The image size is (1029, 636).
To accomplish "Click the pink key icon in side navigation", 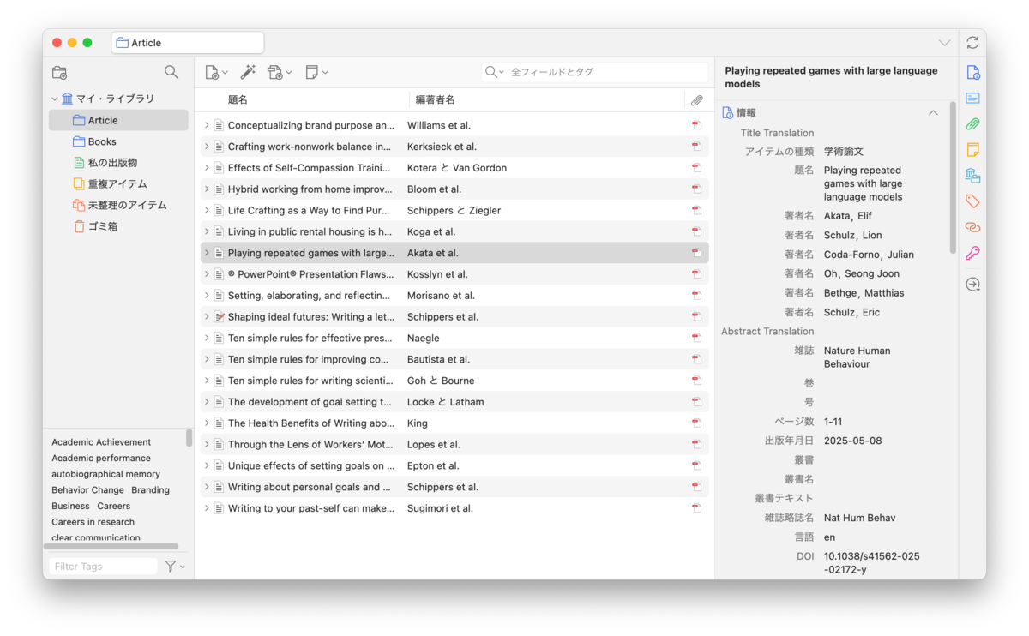I will 972,253.
